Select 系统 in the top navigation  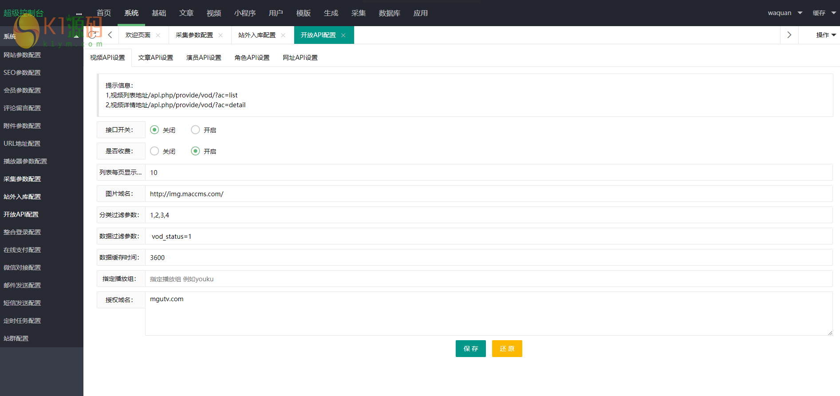131,13
